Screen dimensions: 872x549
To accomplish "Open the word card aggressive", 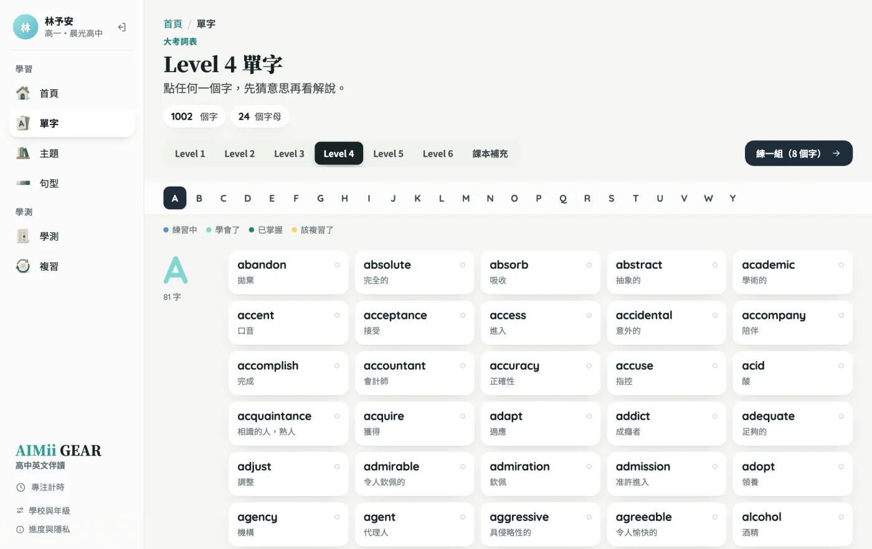I will click(x=541, y=524).
